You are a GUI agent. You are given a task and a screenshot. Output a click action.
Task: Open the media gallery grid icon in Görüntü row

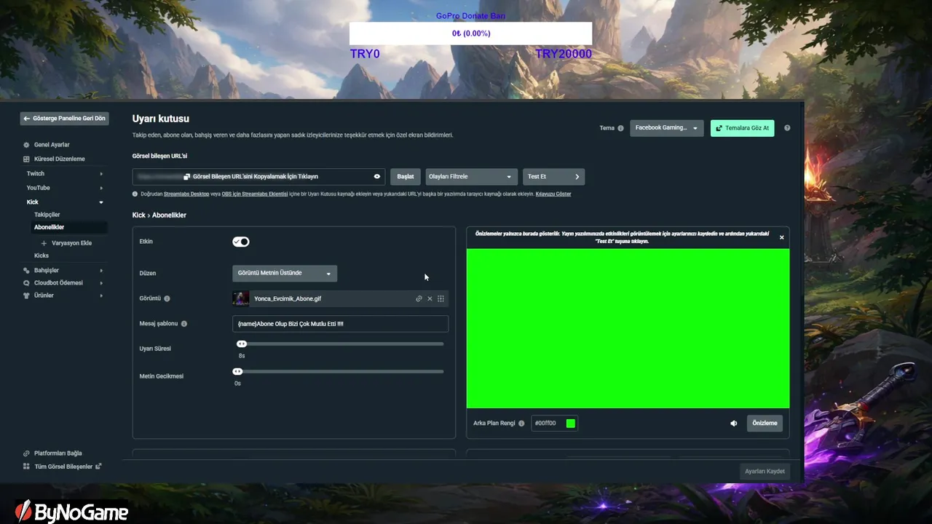click(x=441, y=298)
